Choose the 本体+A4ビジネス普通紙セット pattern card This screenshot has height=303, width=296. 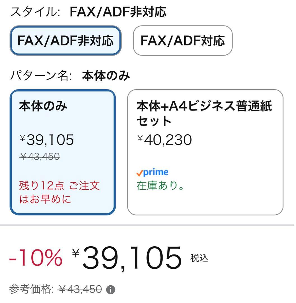point(206,151)
